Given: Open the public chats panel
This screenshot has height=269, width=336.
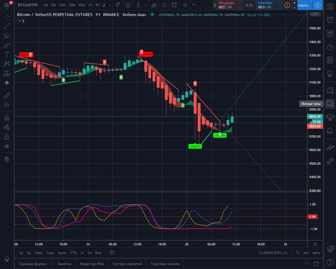Looking at the screenshot, I should [x=330, y=91].
